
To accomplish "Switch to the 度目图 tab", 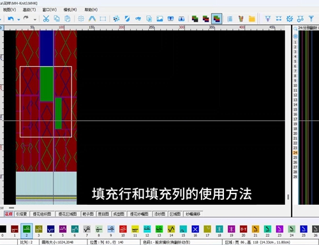I will [103, 214].
